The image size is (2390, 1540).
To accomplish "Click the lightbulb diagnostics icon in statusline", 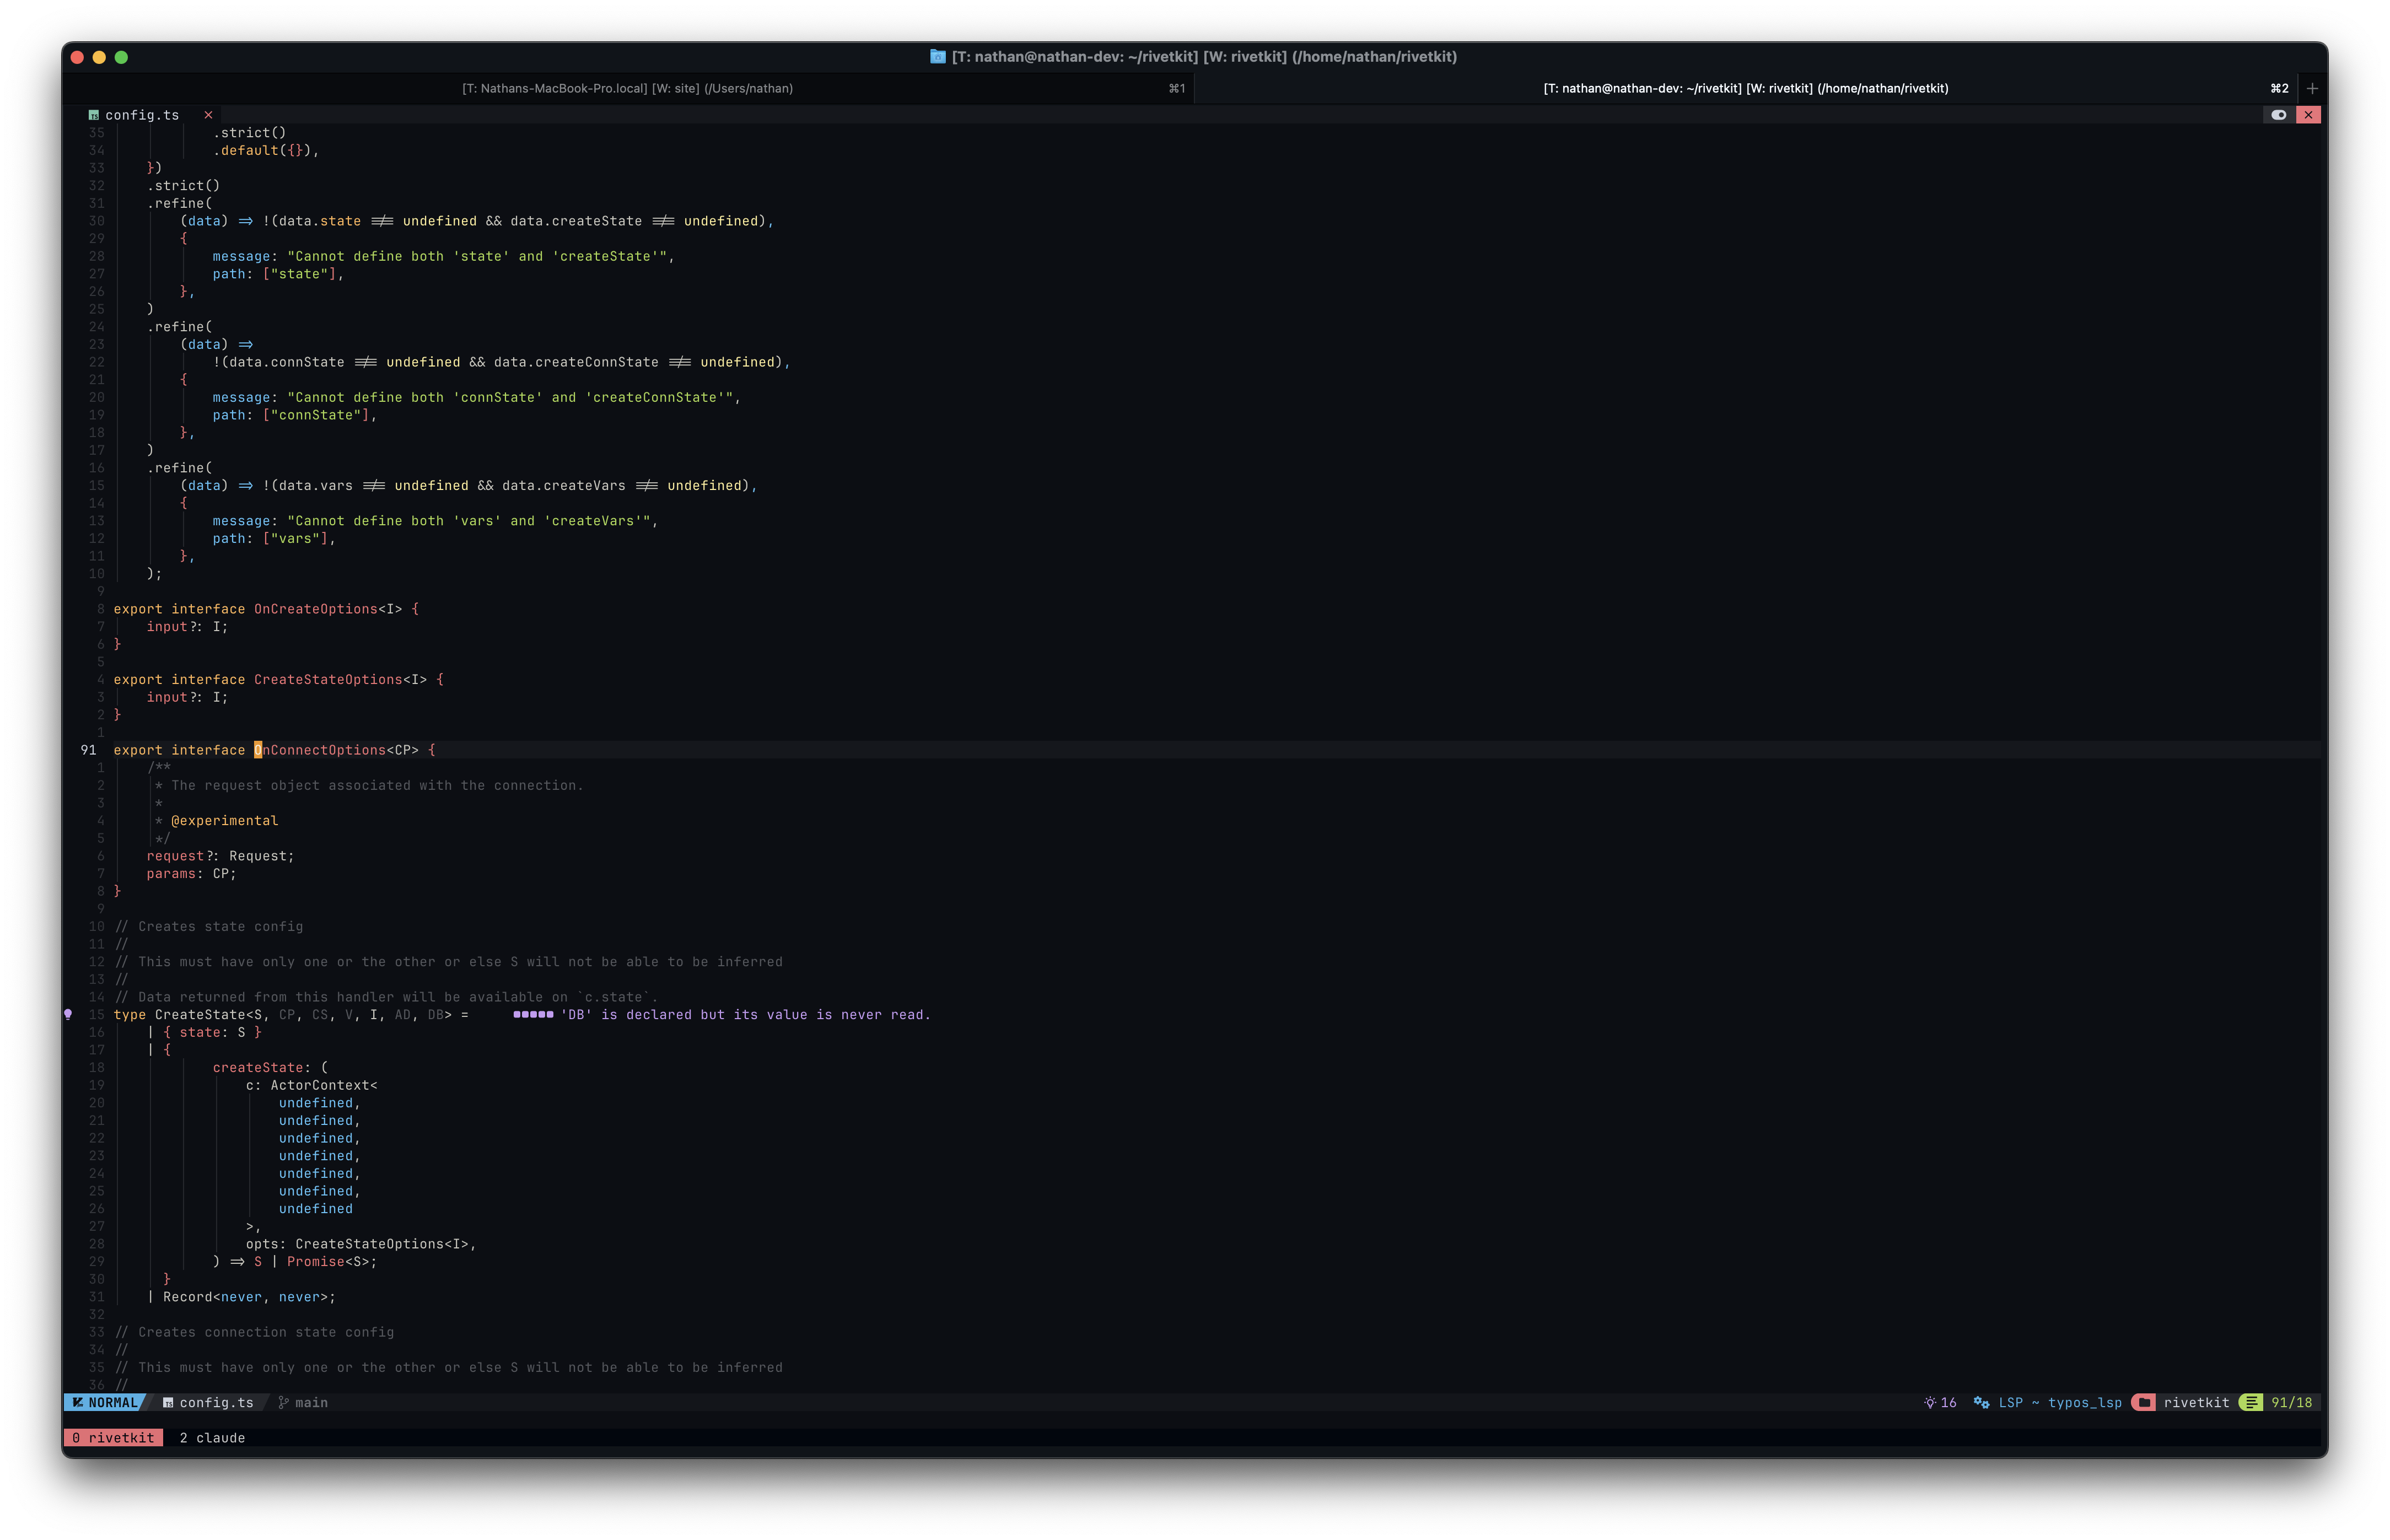I will [x=1929, y=1403].
